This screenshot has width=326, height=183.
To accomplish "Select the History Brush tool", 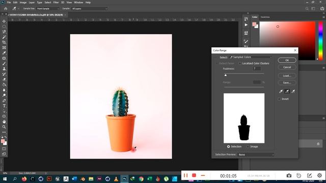I will (4, 74).
